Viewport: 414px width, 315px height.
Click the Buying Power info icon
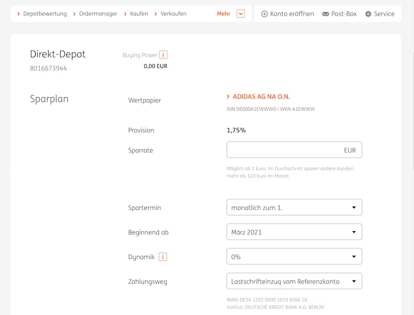[164, 55]
